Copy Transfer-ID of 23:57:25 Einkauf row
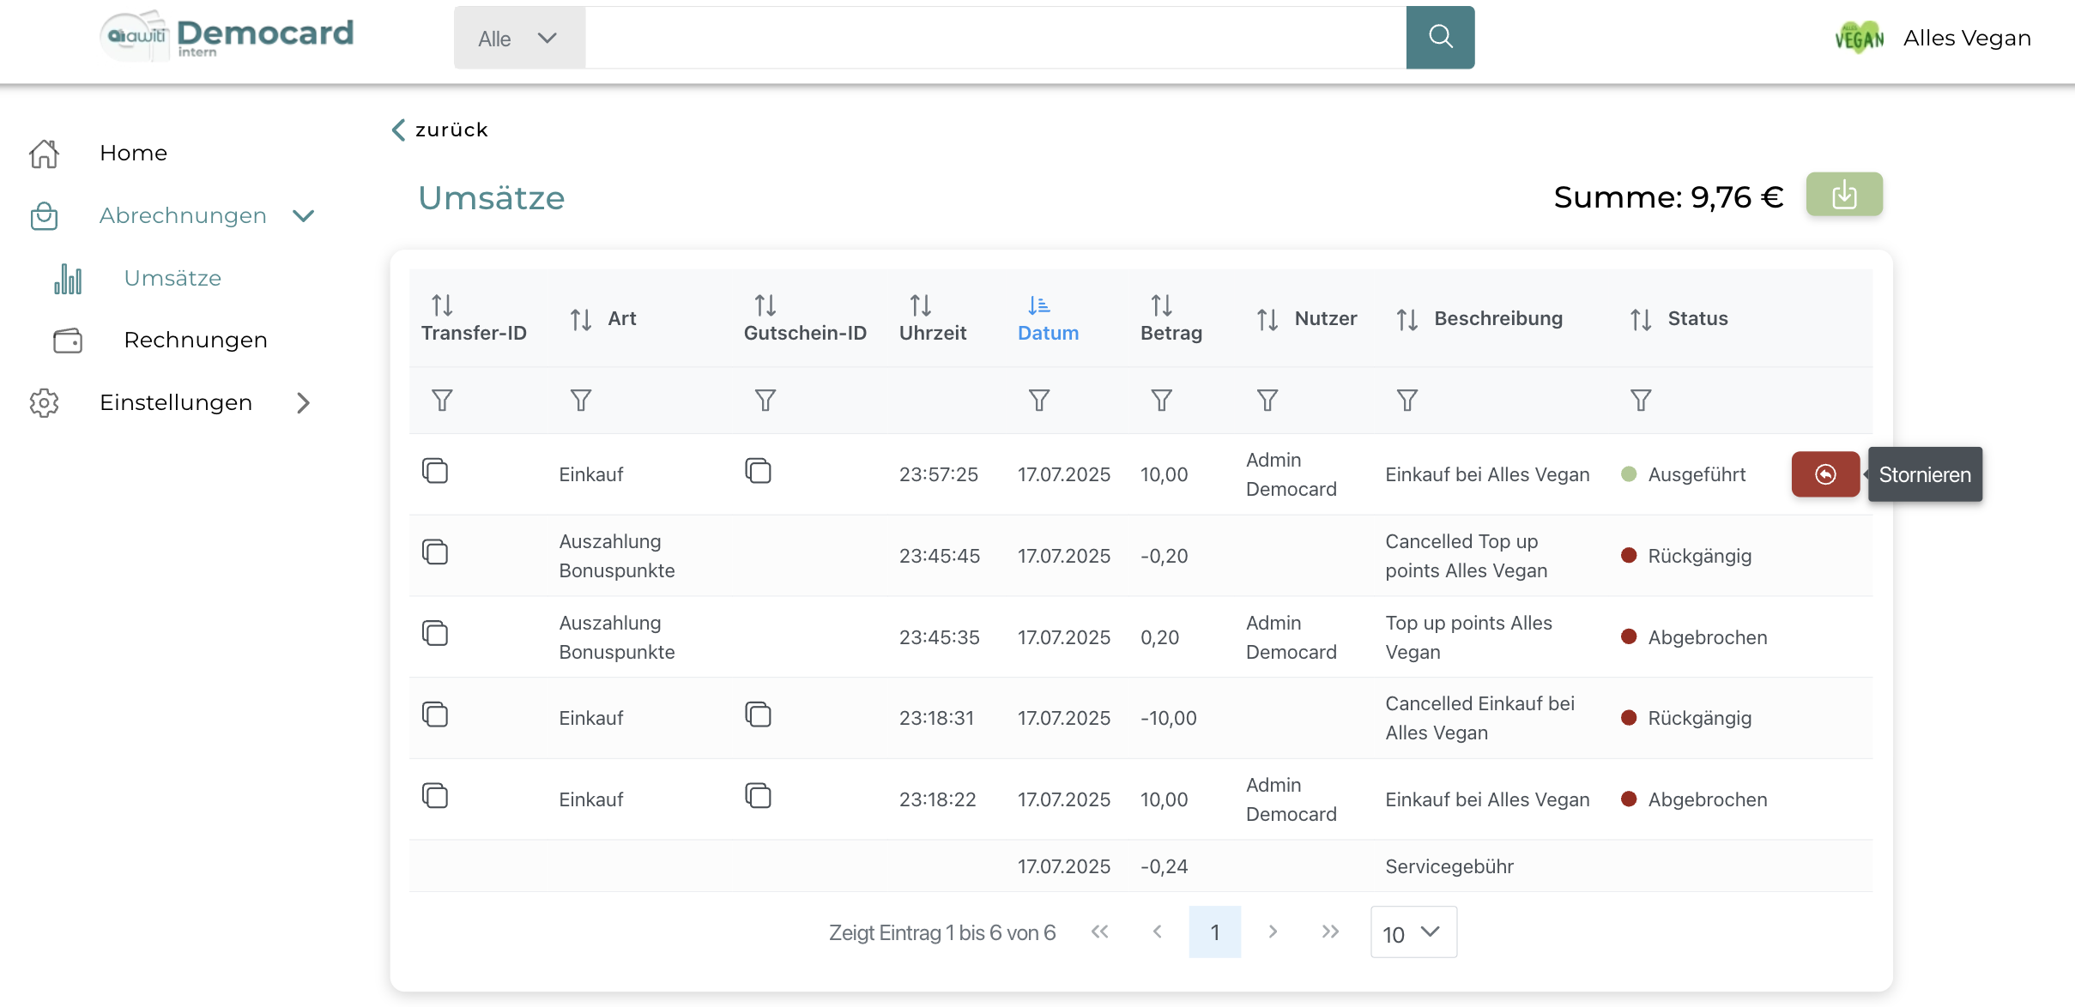The width and height of the screenshot is (2075, 1007). [435, 471]
